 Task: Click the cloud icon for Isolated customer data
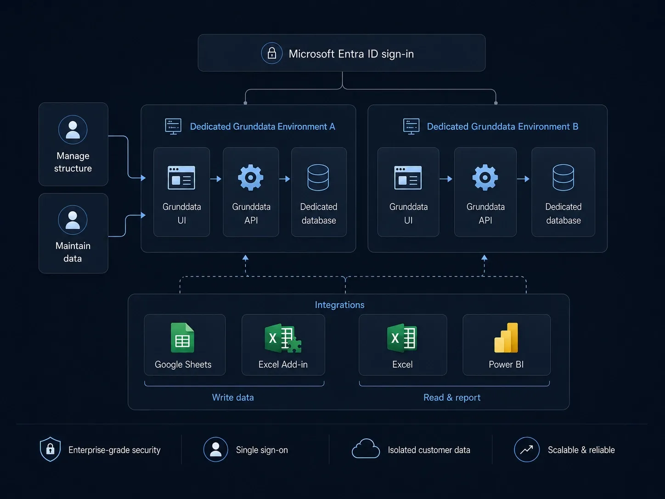(x=366, y=449)
